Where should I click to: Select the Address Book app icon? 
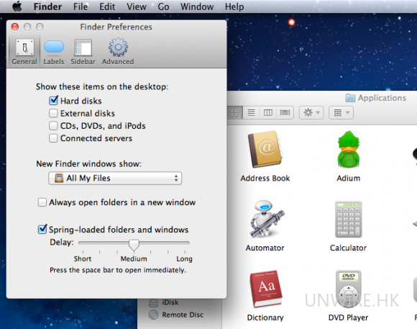click(x=265, y=149)
